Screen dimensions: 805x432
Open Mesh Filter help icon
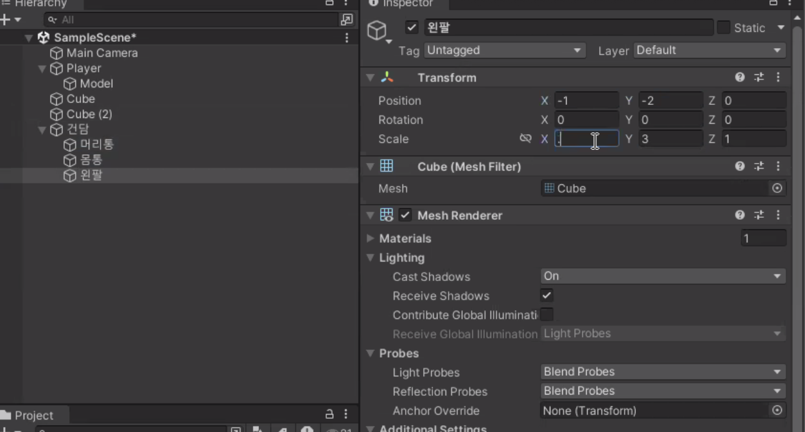tap(740, 166)
